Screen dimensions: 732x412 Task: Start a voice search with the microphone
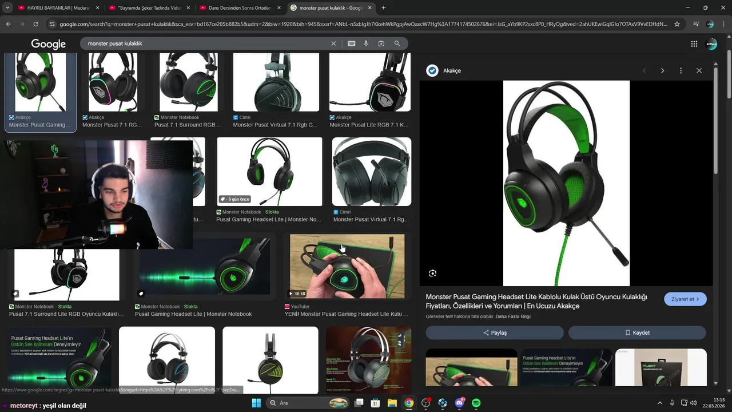coord(366,43)
